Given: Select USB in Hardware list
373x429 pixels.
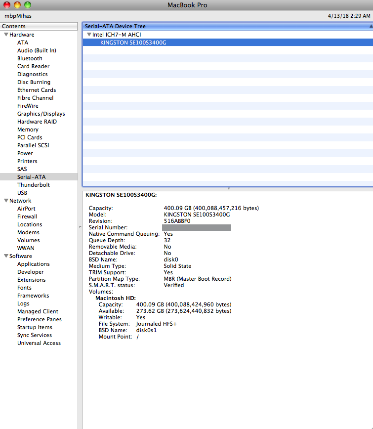Looking at the screenshot, I should tap(22, 193).
